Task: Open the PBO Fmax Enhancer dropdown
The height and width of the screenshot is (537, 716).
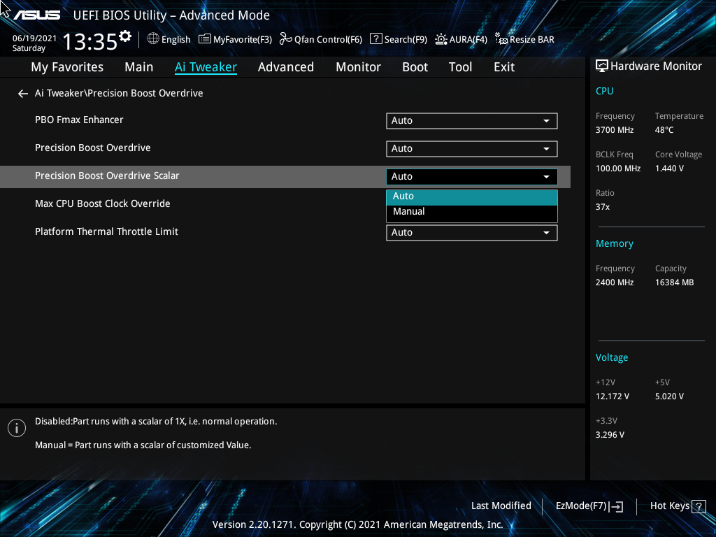Action: pyautogui.click(x=471, y=120)
